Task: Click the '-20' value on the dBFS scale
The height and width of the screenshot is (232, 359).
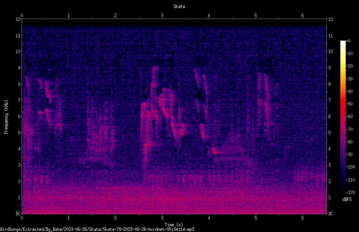Action: (349, 66)
